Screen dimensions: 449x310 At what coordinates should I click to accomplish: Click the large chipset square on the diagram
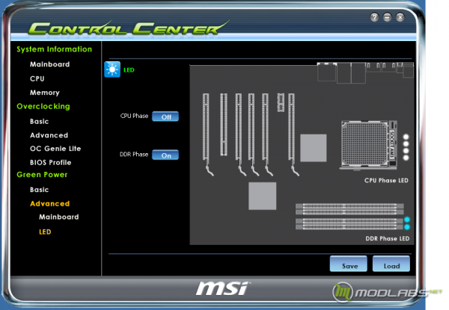point(263,196)
